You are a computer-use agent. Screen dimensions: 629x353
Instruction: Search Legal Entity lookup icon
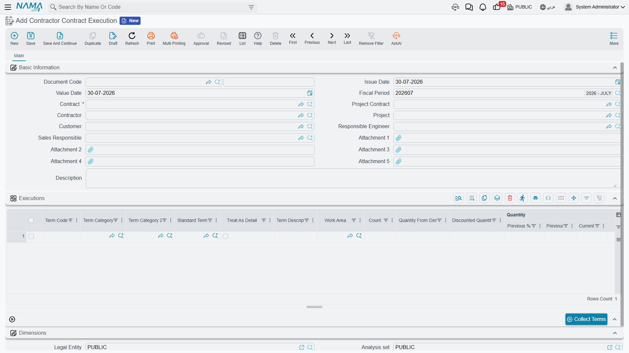(x=310, y=347)
